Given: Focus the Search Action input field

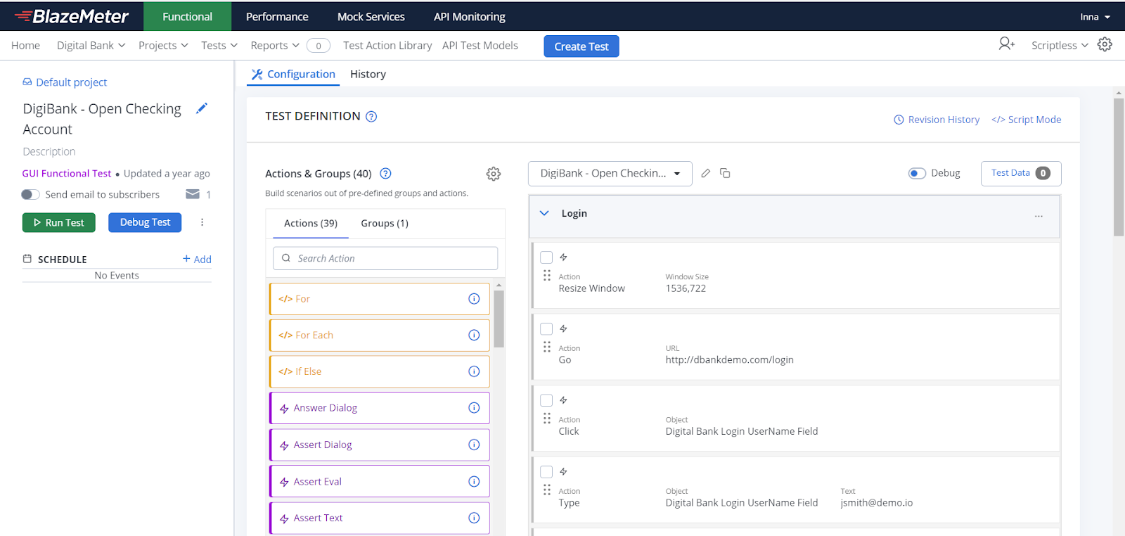Looking at the screenshot, I should 385,258.
